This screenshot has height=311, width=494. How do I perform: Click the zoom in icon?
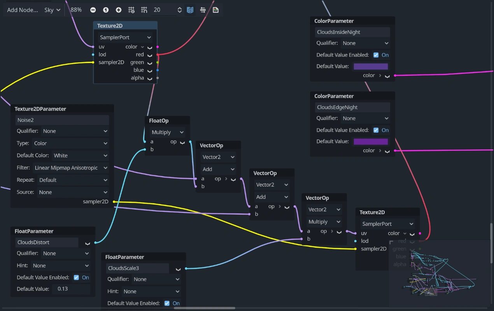[119, 10]
